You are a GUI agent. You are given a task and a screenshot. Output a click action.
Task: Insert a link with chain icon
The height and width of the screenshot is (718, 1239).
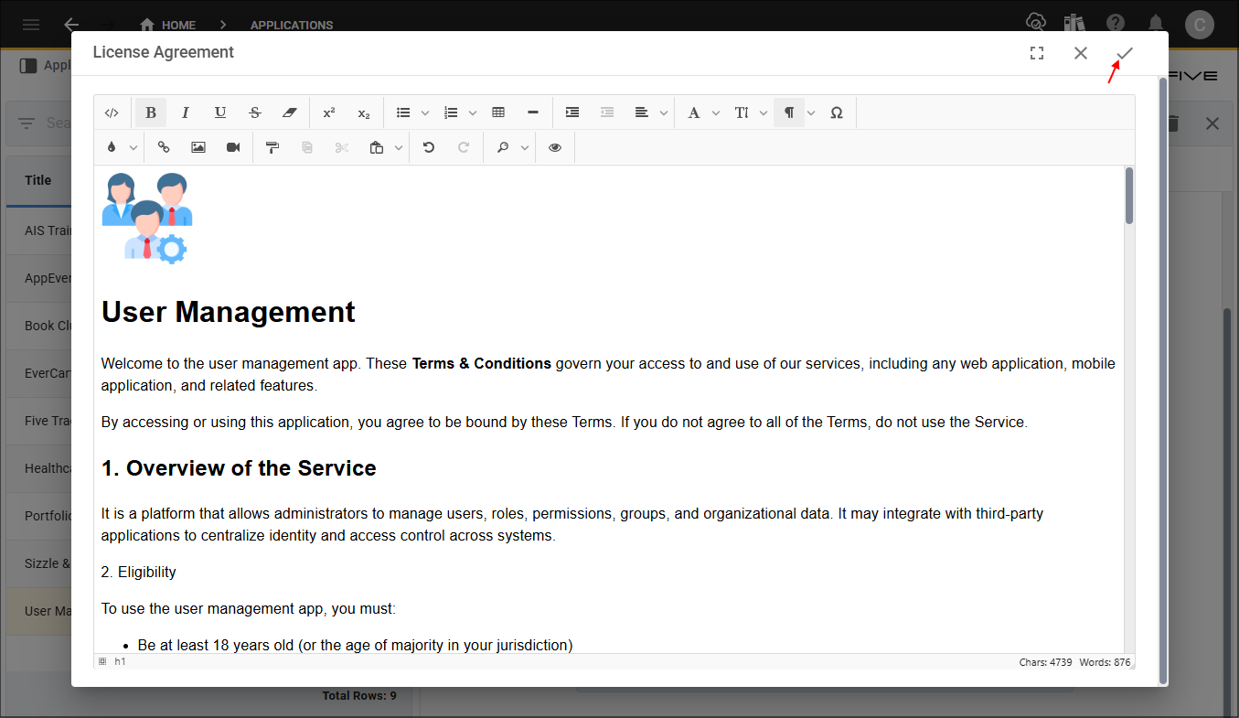pos(164,147)
